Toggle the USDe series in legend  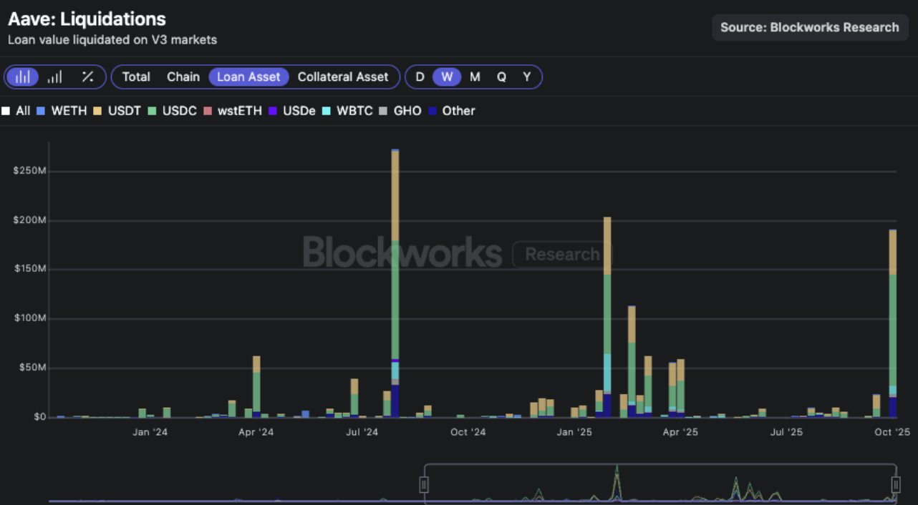tap(292, 111)
